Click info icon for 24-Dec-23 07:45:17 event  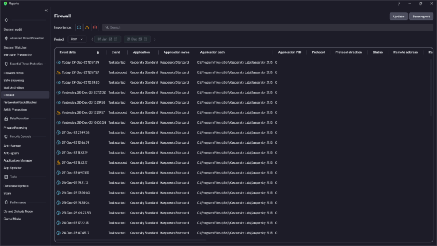[x=58, y=233]
